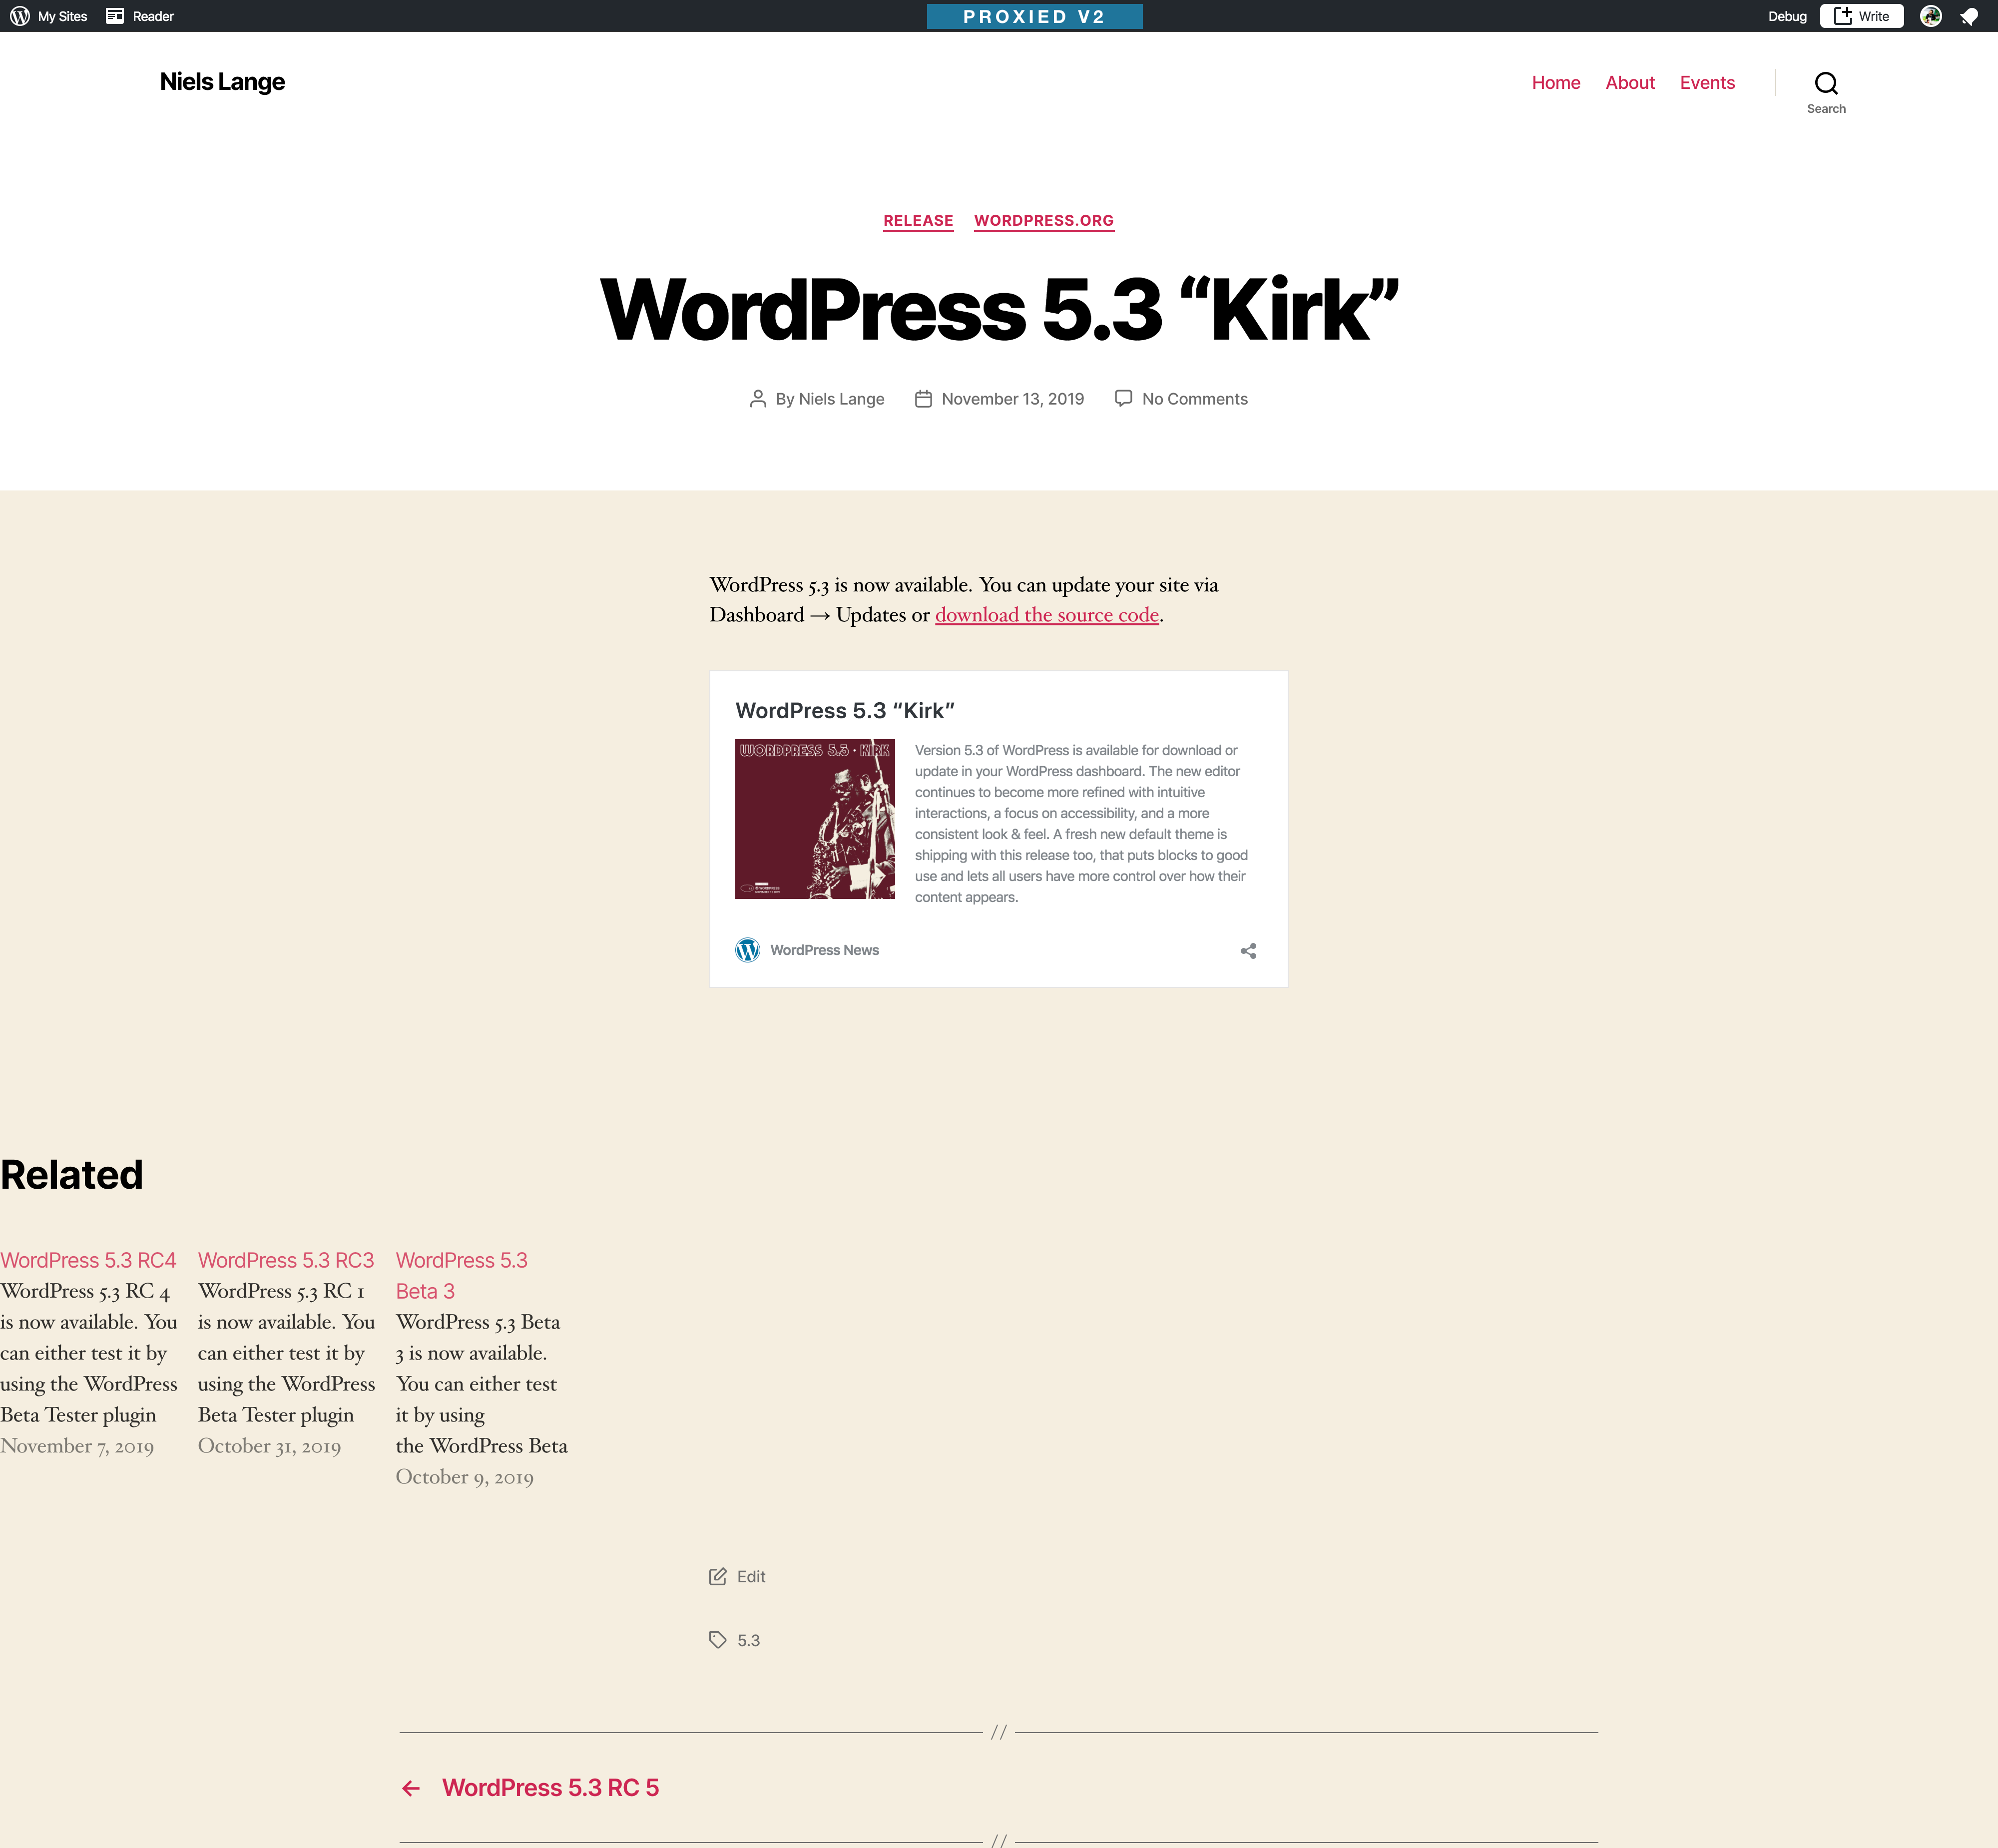This screenshot has height=1848, width=1998.
Task: Click the Edit pencil icon below the post
Action: [718, 1577]
